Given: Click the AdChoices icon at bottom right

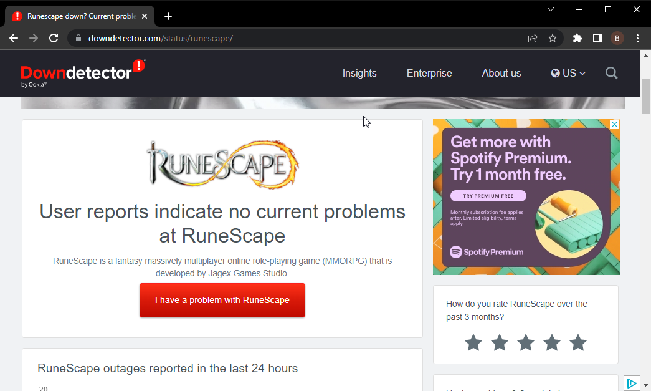Looking at the screenshot, I should (x=632, y=383).
